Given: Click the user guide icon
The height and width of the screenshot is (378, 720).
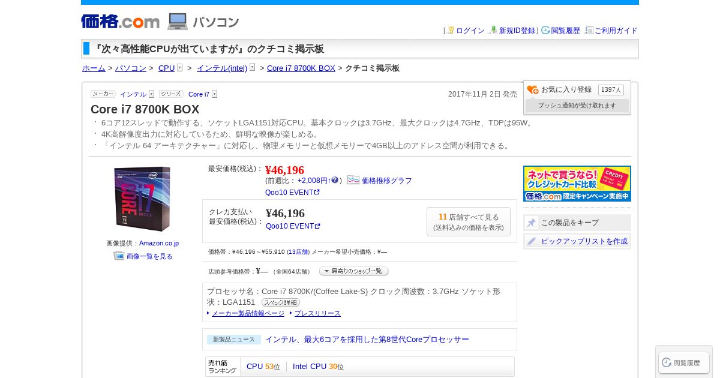Looking at the screenshot, I should pyautogui.click(x=589, y=30).
